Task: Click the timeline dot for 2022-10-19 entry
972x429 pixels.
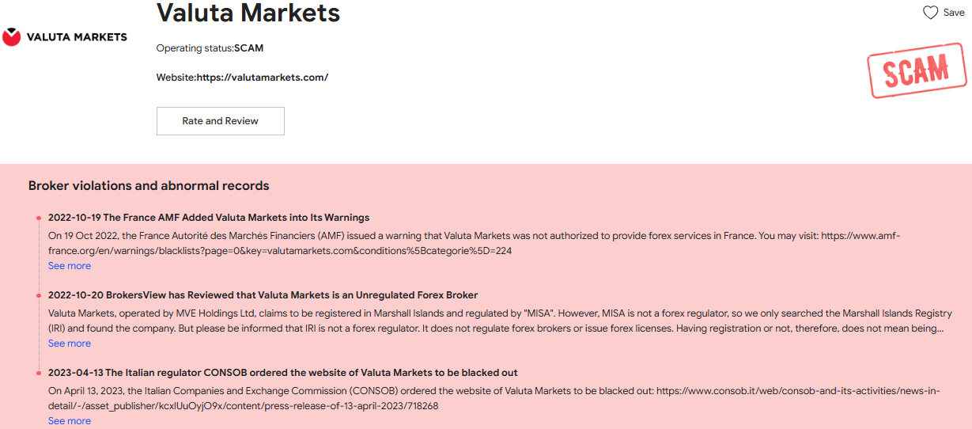Action: coord(38,218)
